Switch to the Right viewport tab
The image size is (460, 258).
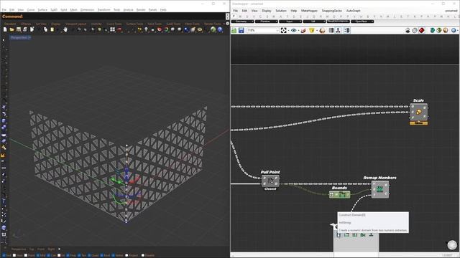coord(51,249)
